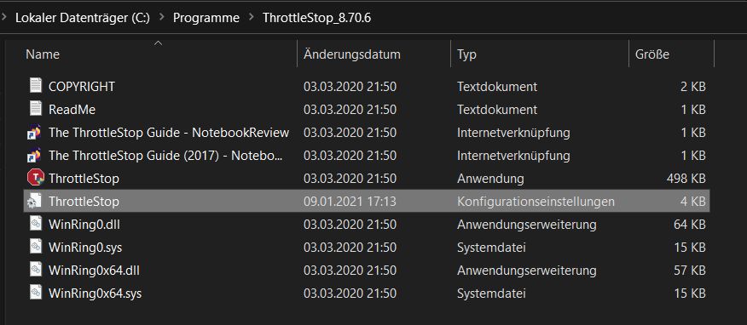Navigate to the Programme breadcrumb folder
The width and height of the screenshot is (747, 325).
206,18
